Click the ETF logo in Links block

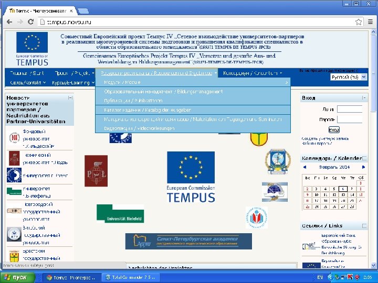(x=311, y=245)
